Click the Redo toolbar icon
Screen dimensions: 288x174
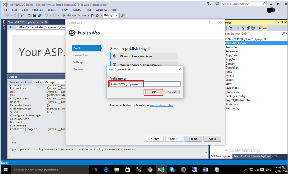(x=55, y=15)
